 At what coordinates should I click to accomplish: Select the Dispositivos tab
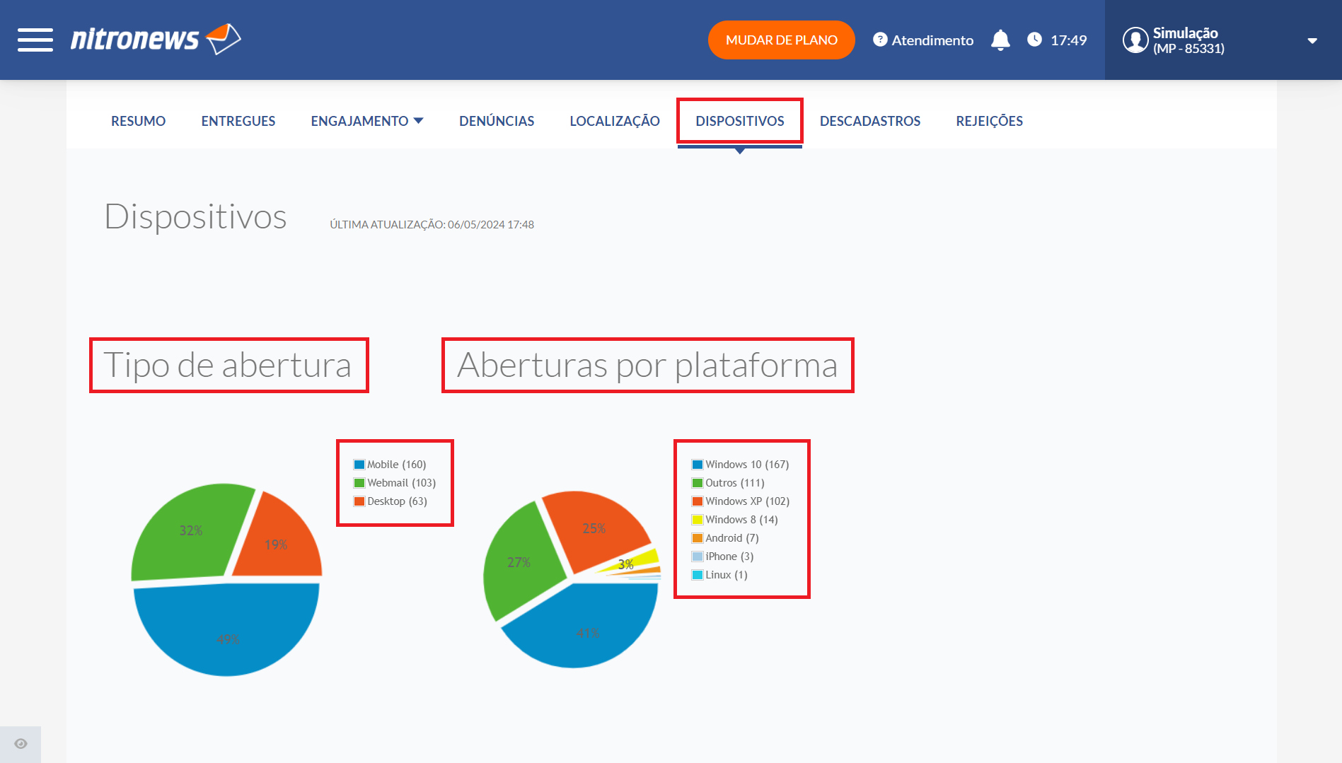740,121
